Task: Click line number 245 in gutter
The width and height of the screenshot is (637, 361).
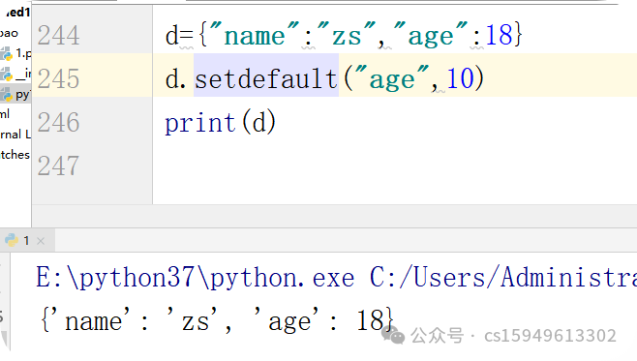Action: point(58,78)
